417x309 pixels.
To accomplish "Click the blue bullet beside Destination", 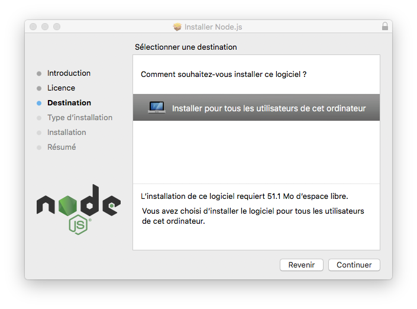I will (x=39, y=103).
